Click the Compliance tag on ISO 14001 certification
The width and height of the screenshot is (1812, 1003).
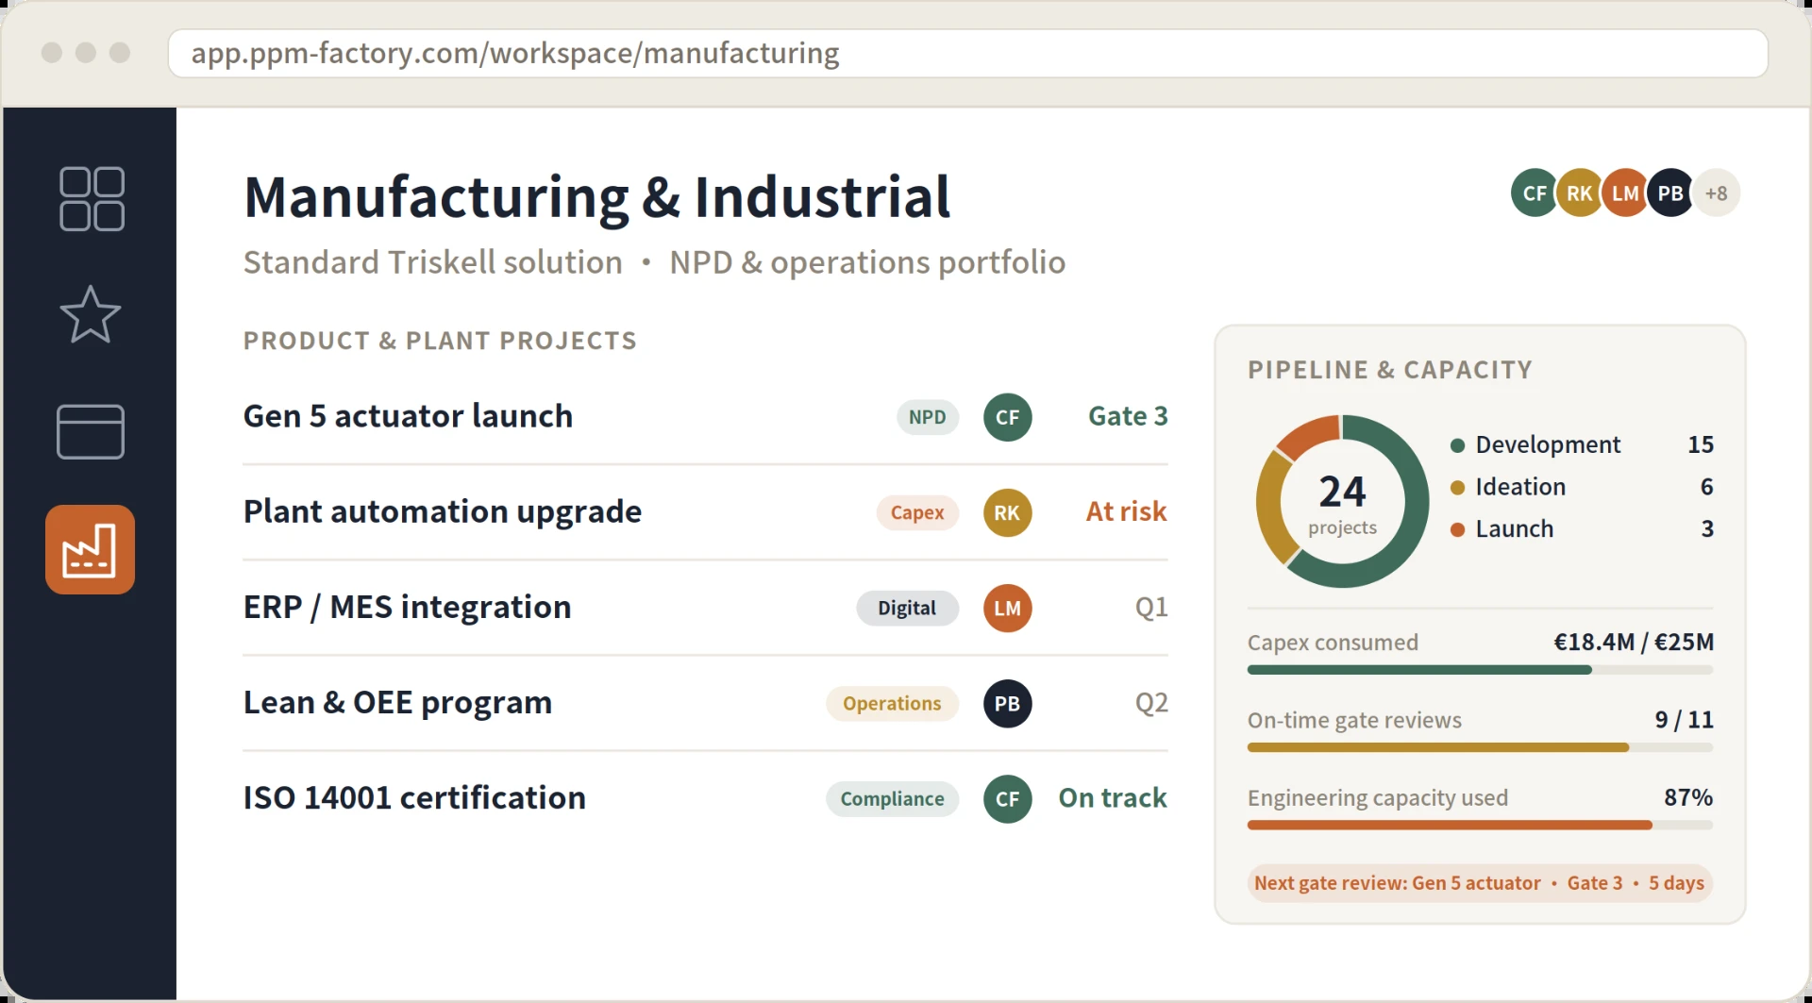pyautogui.click(x=892, y=799)
